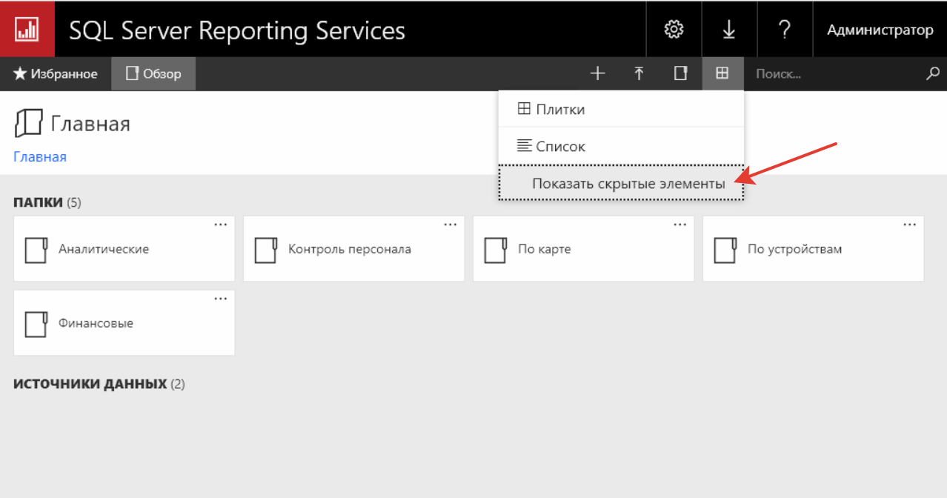Open ellipsis menu on Аналитические tile
The image size is (947, 498).
click(x=220, y=225)
